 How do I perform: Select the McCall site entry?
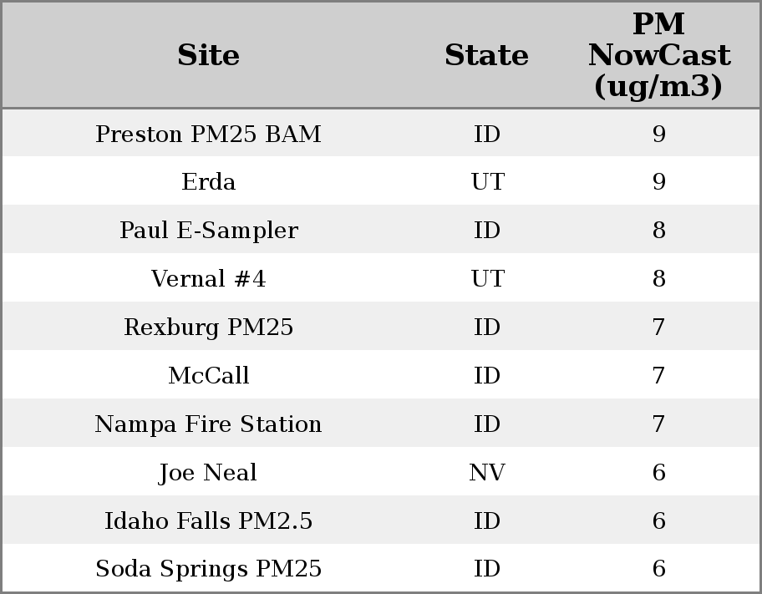coord(208,376)
